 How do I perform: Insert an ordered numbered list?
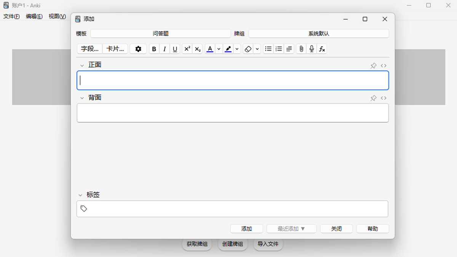click(x=279, y=49)
